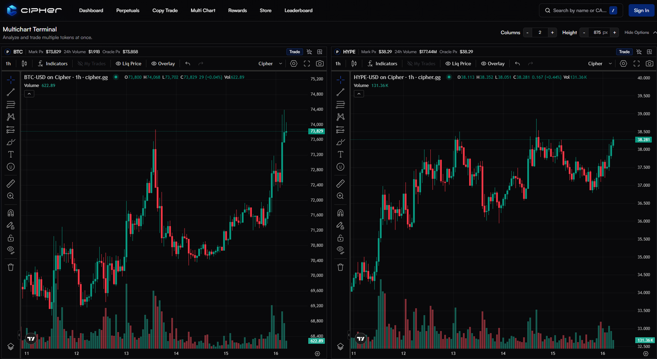Take a chart snapshot with the camera icon
This screenshot has height=359, width=657.
pyautogui.click(x=320, y=63)
